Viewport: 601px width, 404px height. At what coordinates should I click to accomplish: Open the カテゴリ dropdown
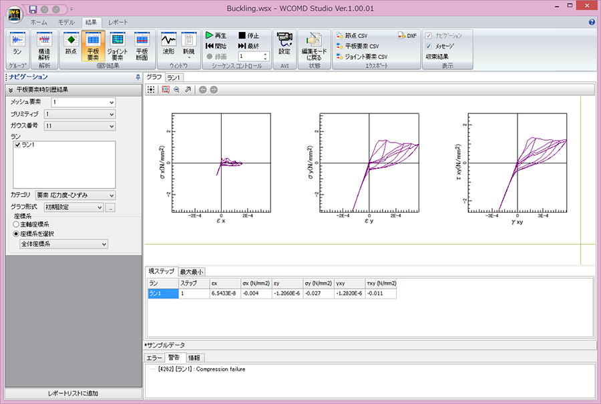pos(75,195)
